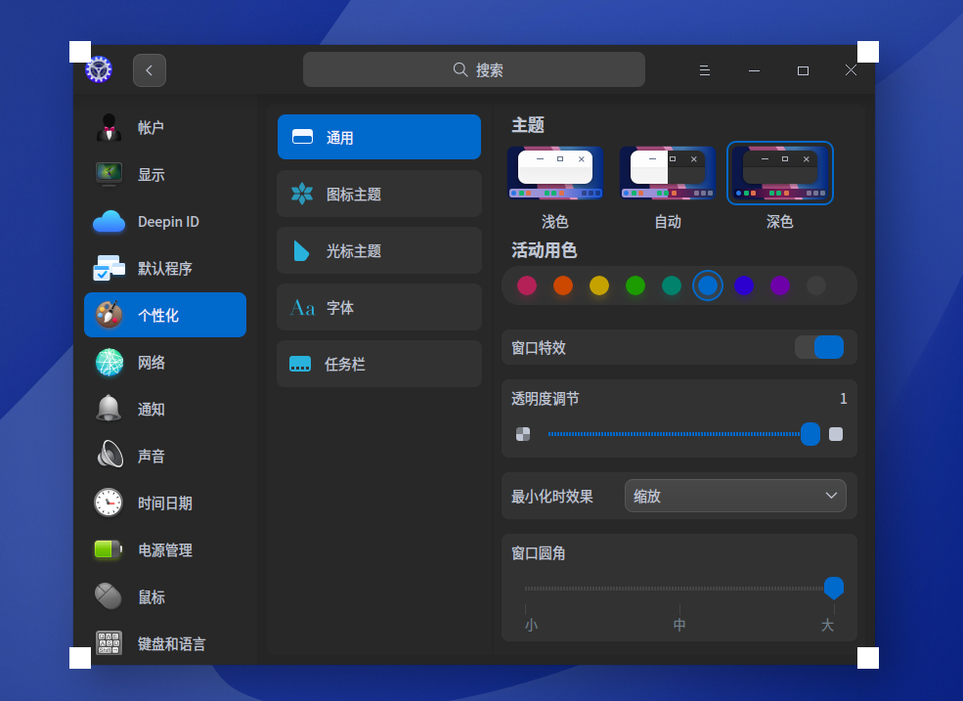Open the 图标主题 tab
Image resolution: width=963 pixels, height=701 pixels.
(x=379, y=194)
